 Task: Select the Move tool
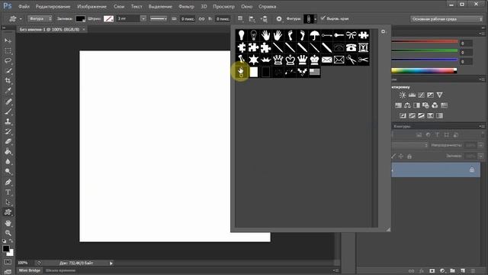click(8, 40)
